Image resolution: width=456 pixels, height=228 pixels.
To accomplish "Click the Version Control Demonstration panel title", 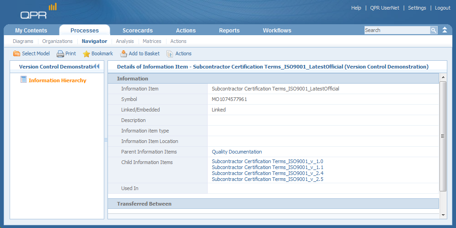I will point(56,67).
